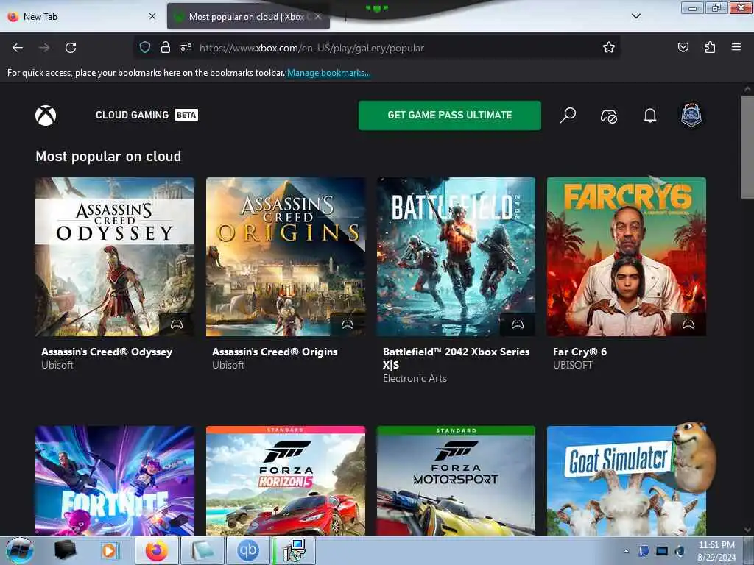The image size is (754, 565).
Task: Open the site permissions icon in address bar
Action: (x=186, y=48)
